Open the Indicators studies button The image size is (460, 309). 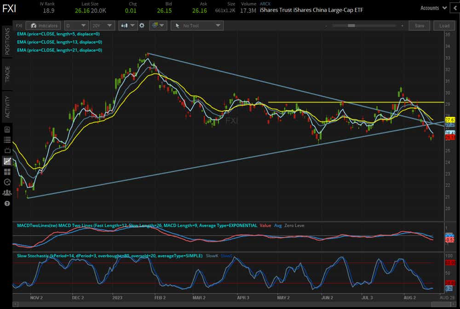pyautogui.click(x=43, y=26)
